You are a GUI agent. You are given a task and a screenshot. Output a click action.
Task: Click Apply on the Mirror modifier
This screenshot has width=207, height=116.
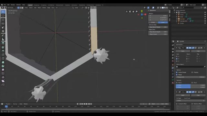pos(183,51)
